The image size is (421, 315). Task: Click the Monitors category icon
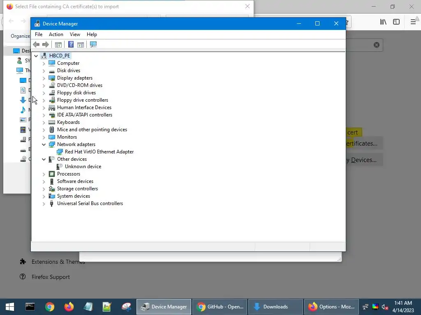coord(52,137)
